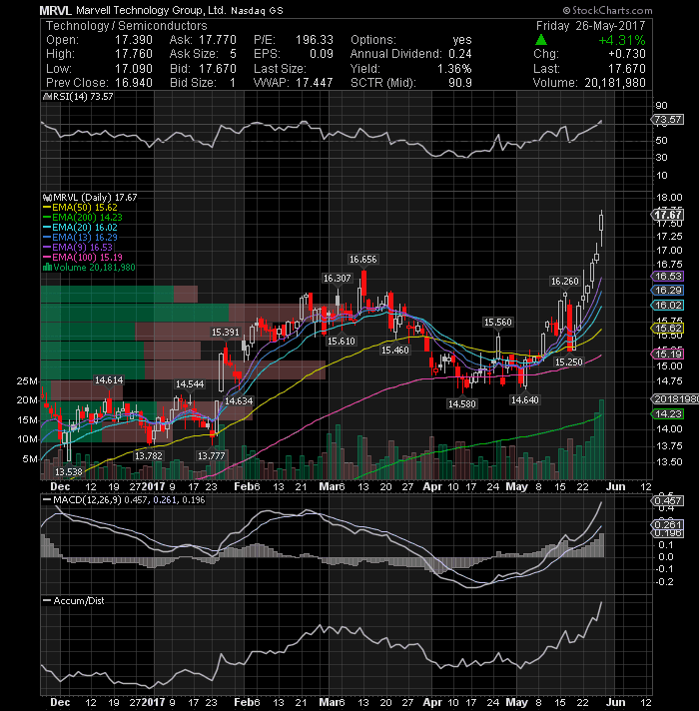699x711 pixels.
Task: Click the 13.538 low price annotation
Action: click(x=69, y=472)
